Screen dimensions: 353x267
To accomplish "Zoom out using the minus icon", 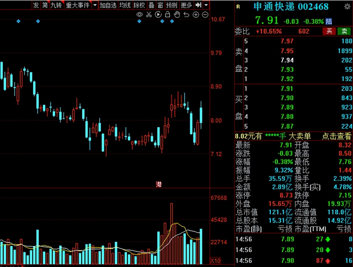I will (205, 14).
